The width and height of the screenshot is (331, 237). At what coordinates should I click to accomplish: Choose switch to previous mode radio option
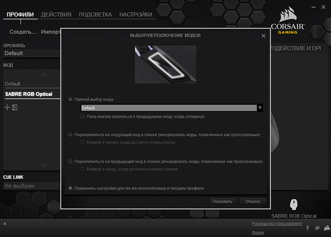70,161
